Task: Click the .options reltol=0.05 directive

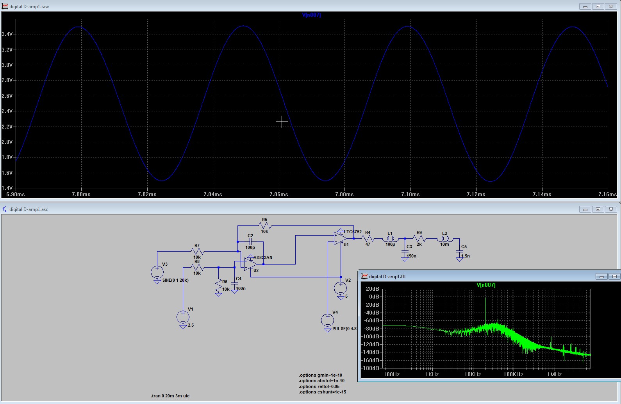Action: (x=319, y=386)
